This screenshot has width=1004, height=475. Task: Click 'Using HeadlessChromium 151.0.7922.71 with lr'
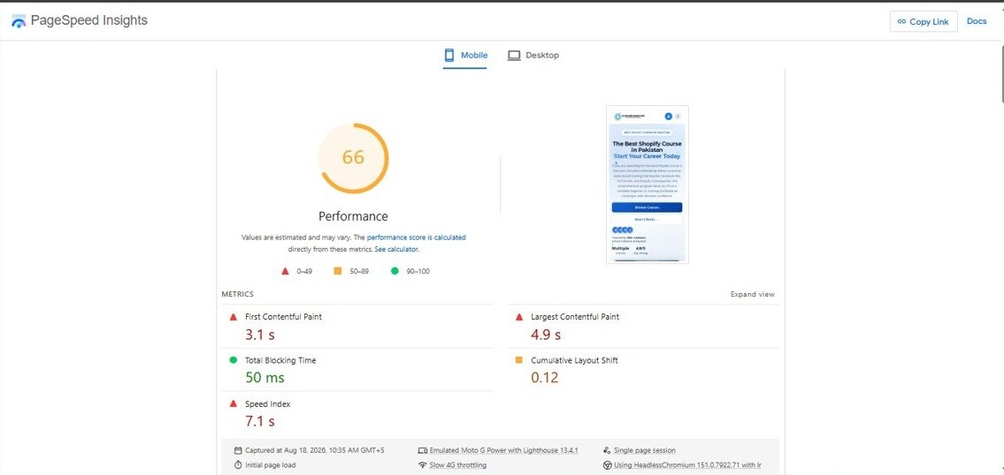pos(687,465)
